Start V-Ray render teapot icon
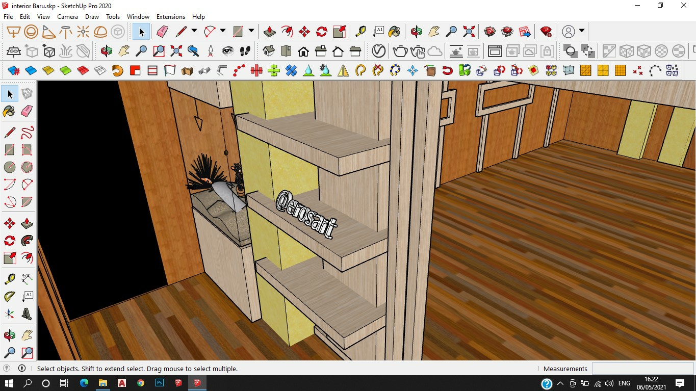 click(x=400, y=51)
